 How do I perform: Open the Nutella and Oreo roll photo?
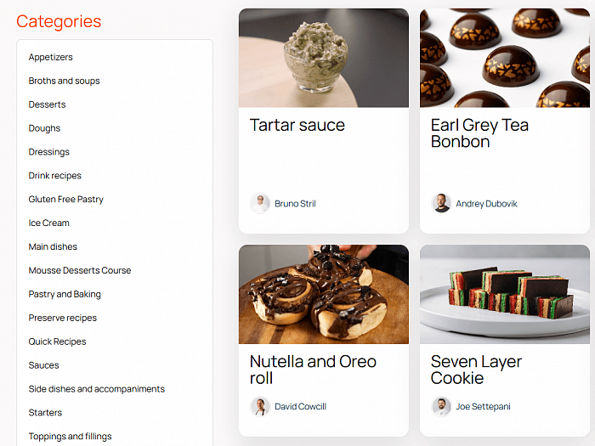pyautogui.click(x=324, y=294)
